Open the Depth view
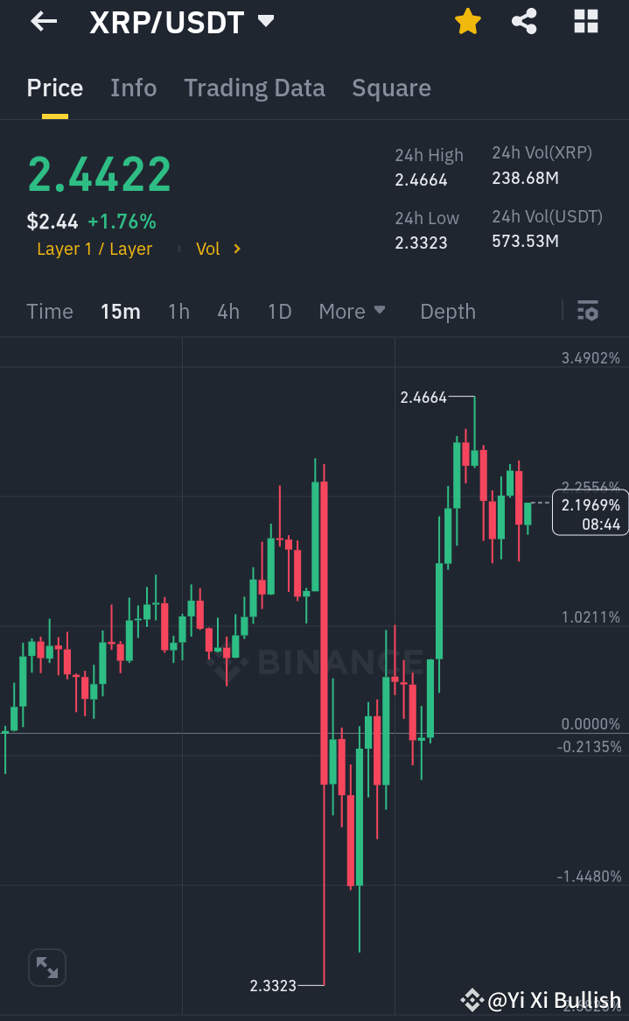Screen dimensions: 629x1021 coord(447,311)
